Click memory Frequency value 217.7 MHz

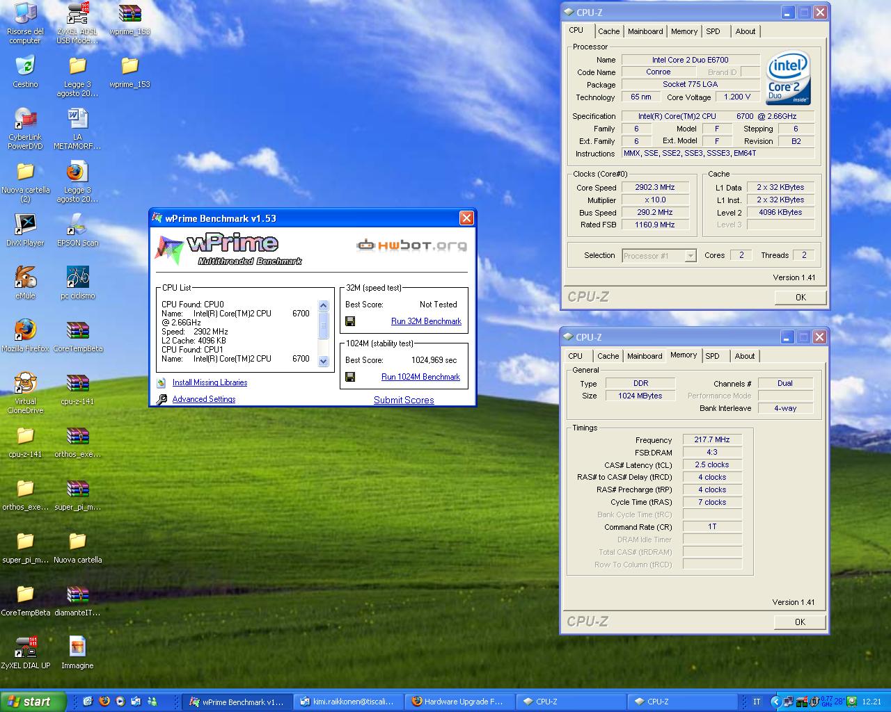[x=712, y=439]
